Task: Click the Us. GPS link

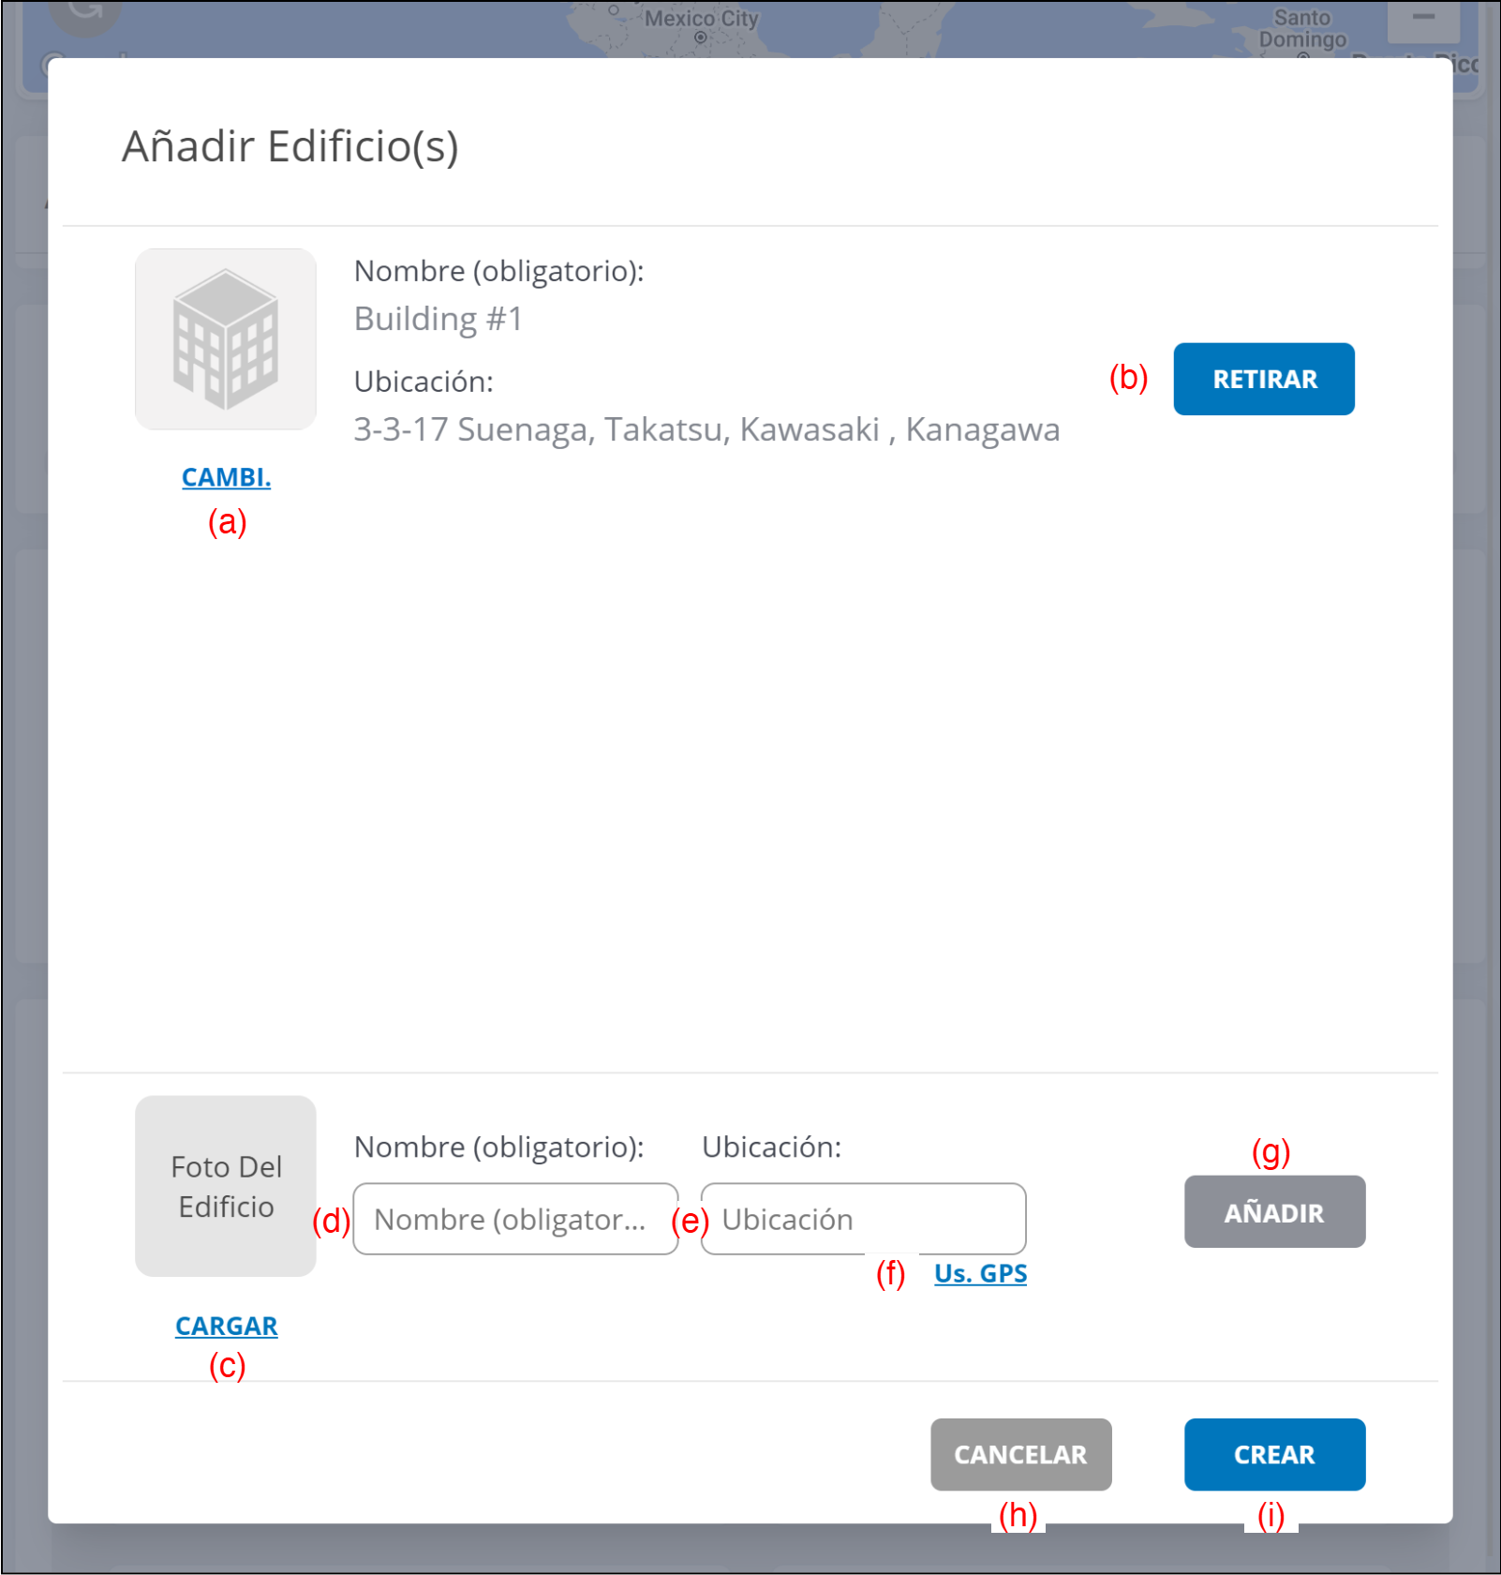Action: click(x=980, y=1273)
